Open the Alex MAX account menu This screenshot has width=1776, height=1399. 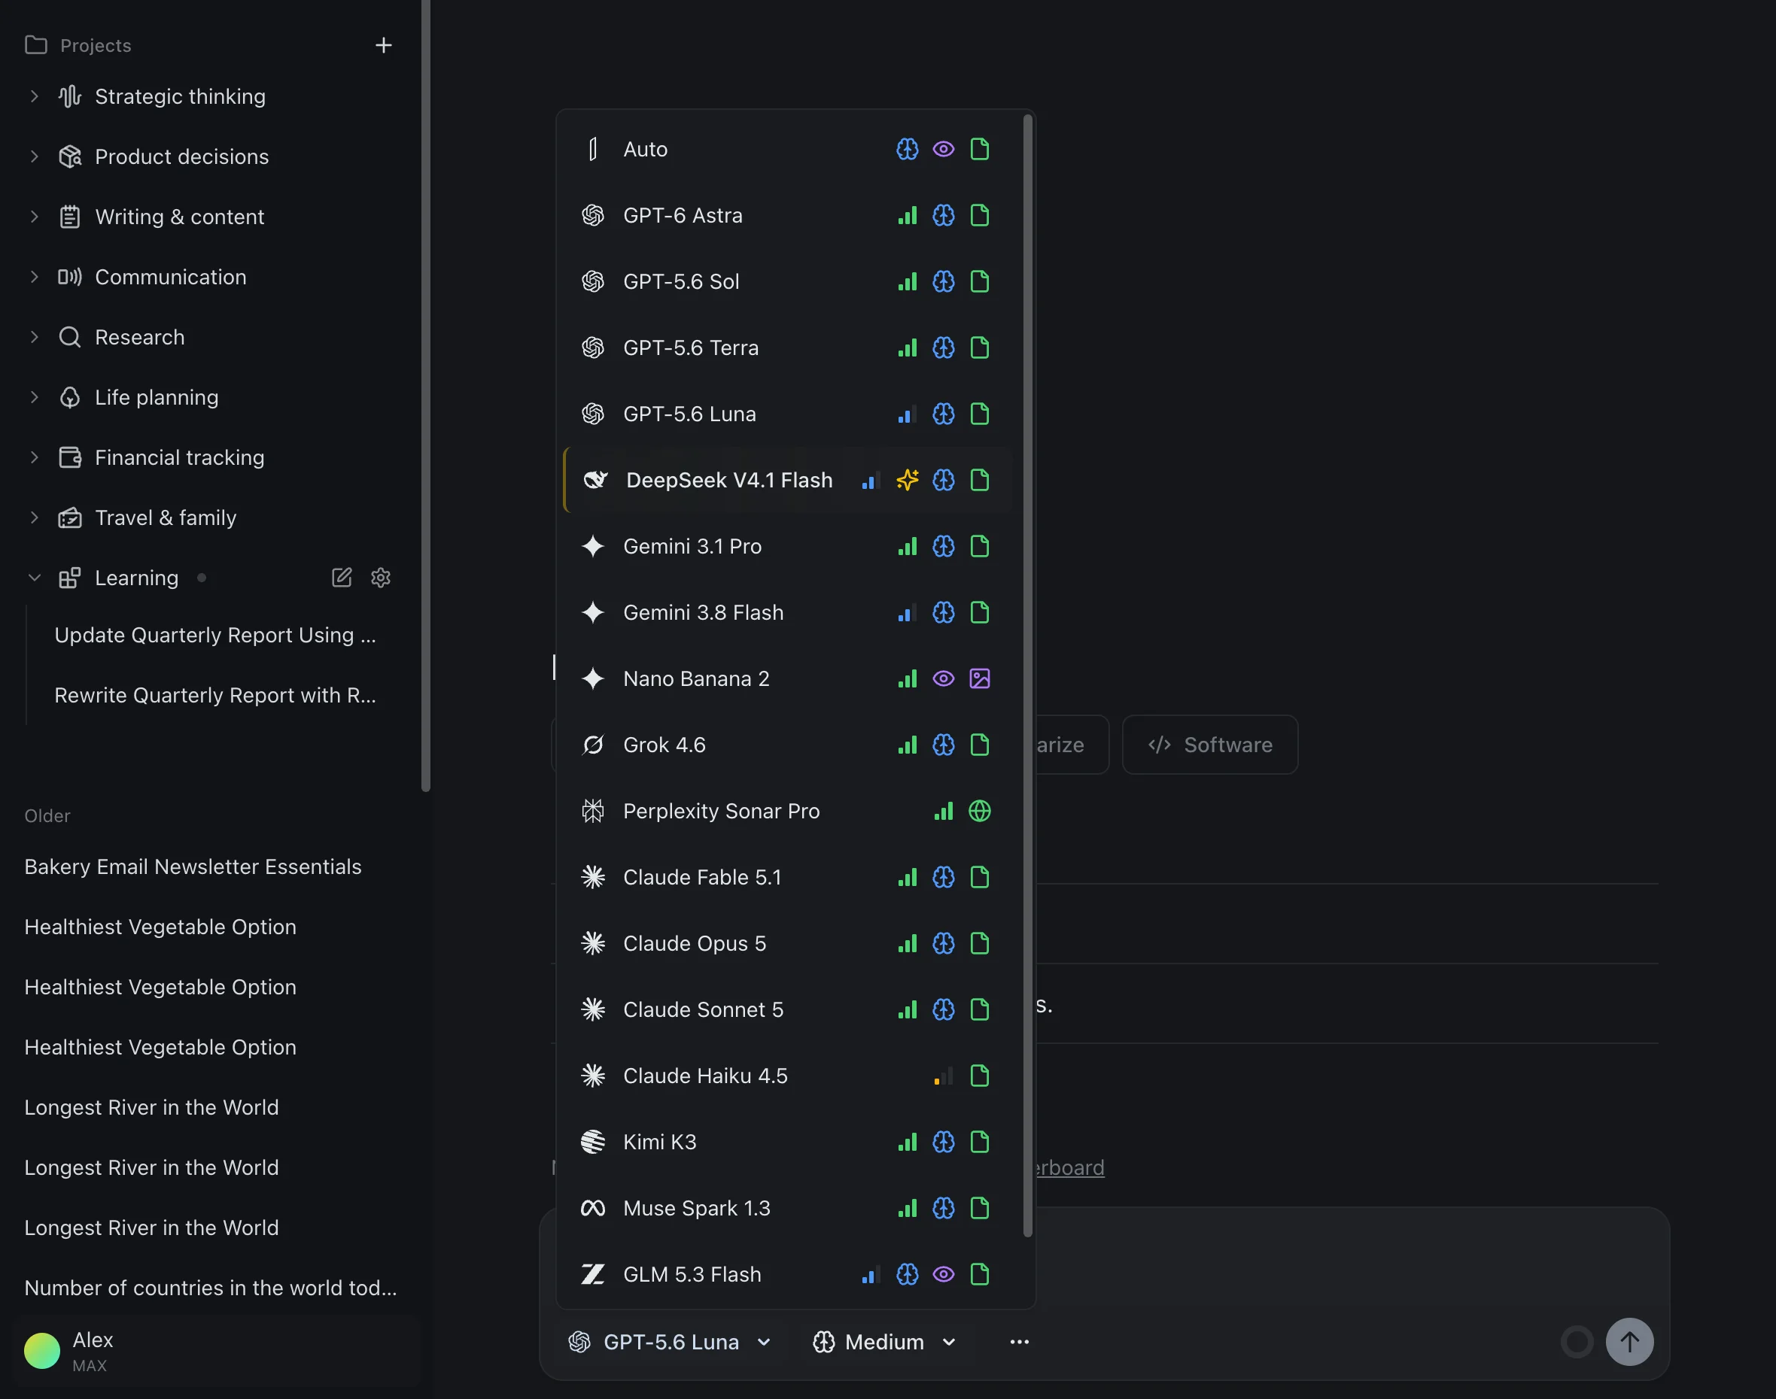tap(217, 1352)
